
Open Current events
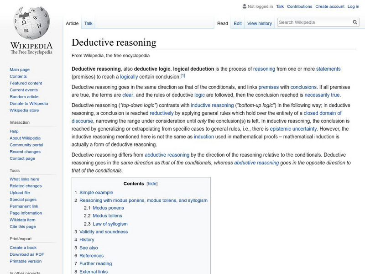pyautogui.click(x=24, y=90)
